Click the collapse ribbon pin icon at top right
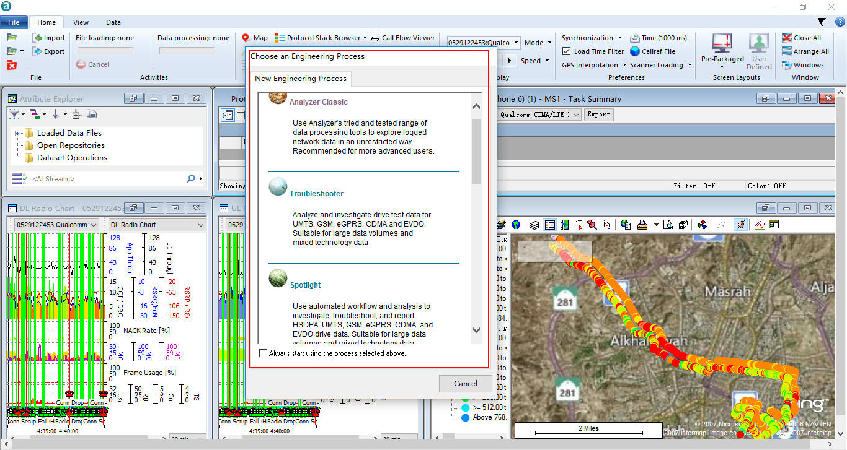This screenshot has width=847, height=450. pyautogui.click(x=822, y=22)
